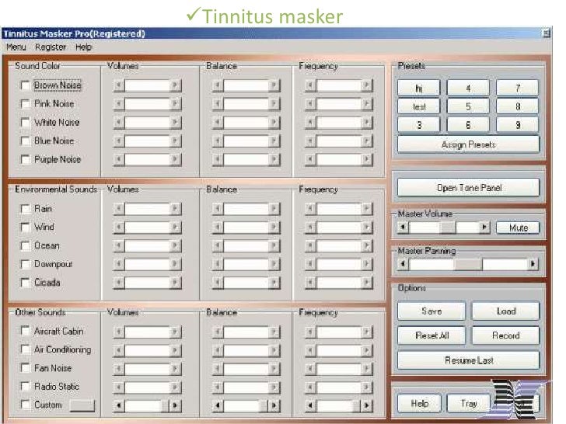Click the Load button

[x=505, y=311]
